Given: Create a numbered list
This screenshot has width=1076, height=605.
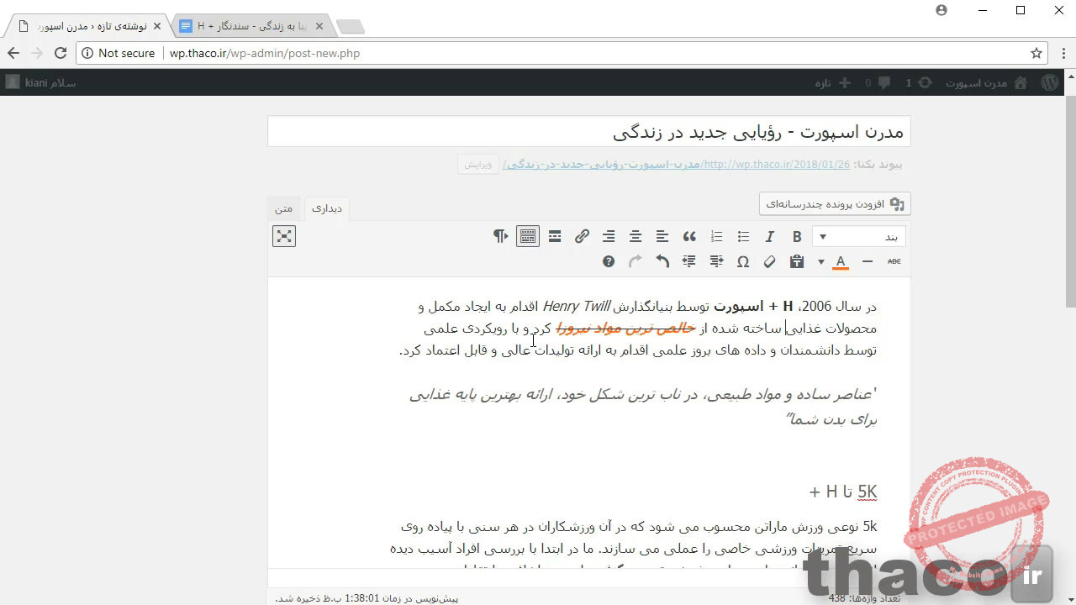Looking at the screenshot, I should (x=716, y=236).
